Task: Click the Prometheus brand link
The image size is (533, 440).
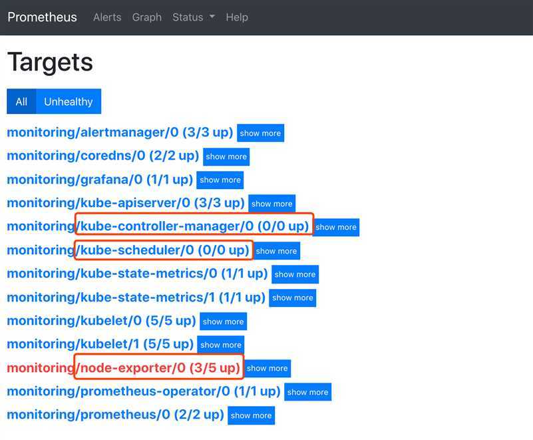Action: (42, 17)
